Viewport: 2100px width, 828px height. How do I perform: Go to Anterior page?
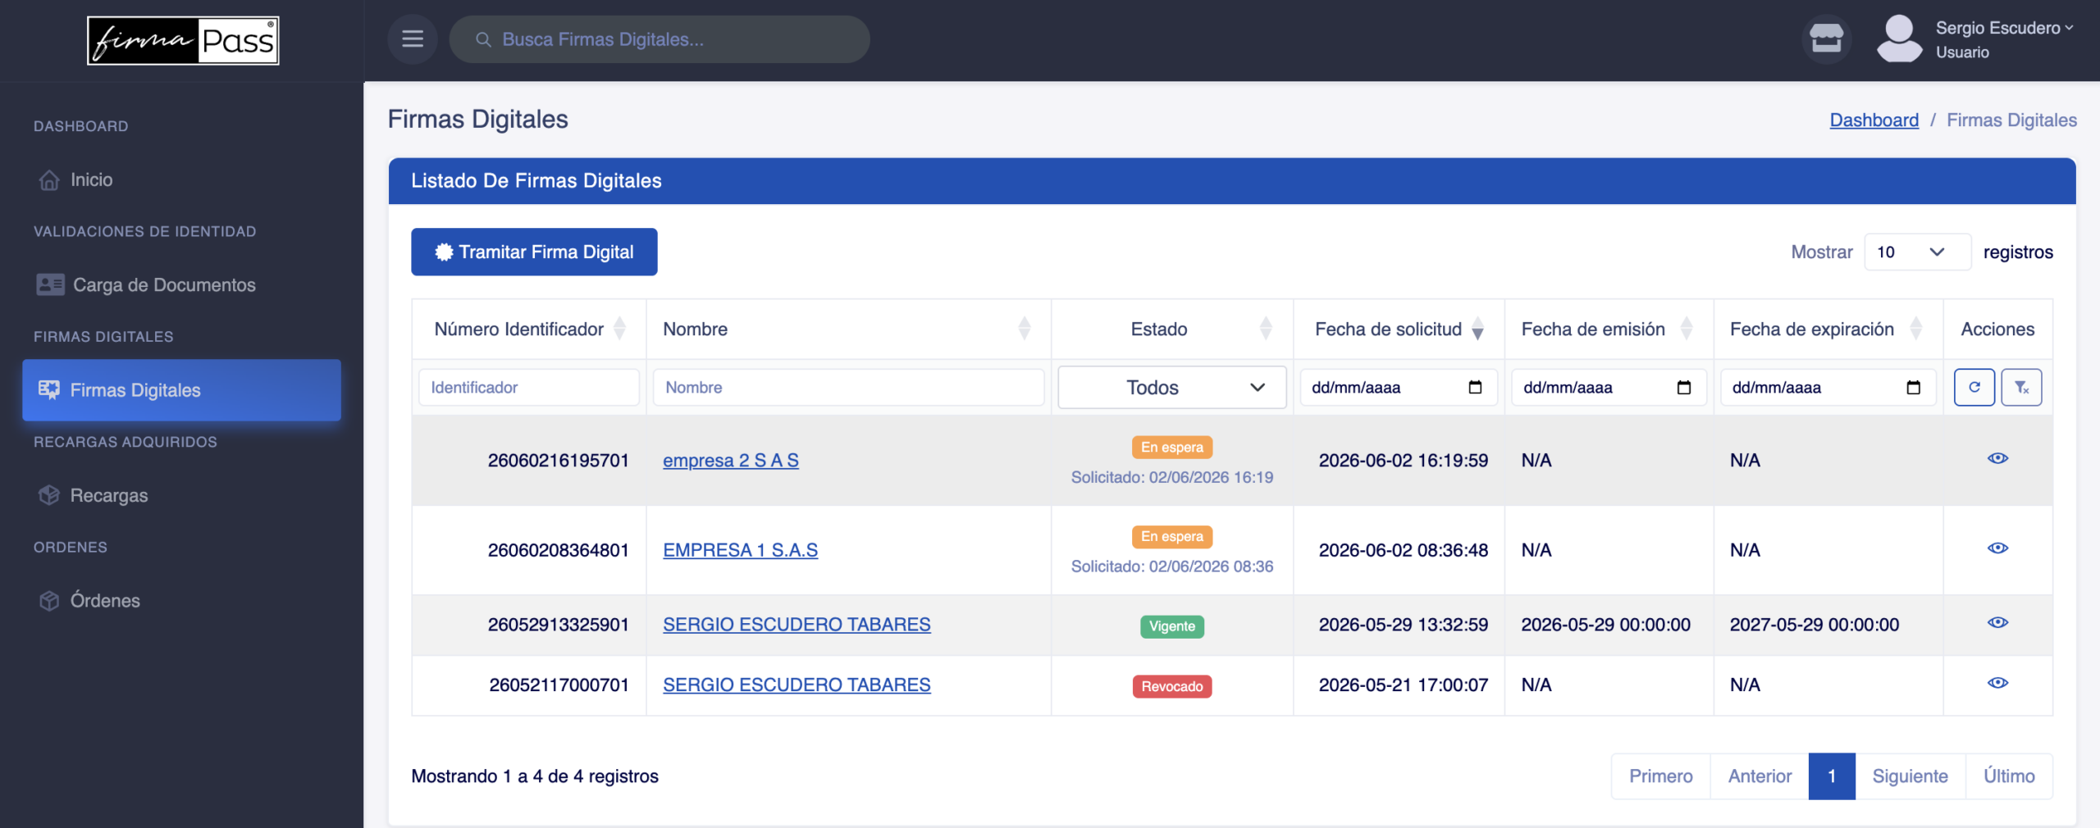point(1760,776)
